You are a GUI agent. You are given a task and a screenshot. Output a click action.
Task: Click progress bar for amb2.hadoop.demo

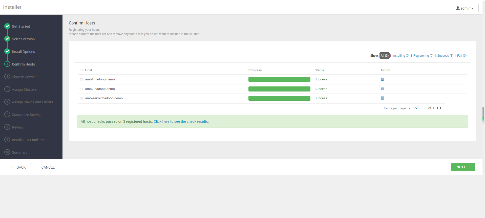(x=279, y=89)
